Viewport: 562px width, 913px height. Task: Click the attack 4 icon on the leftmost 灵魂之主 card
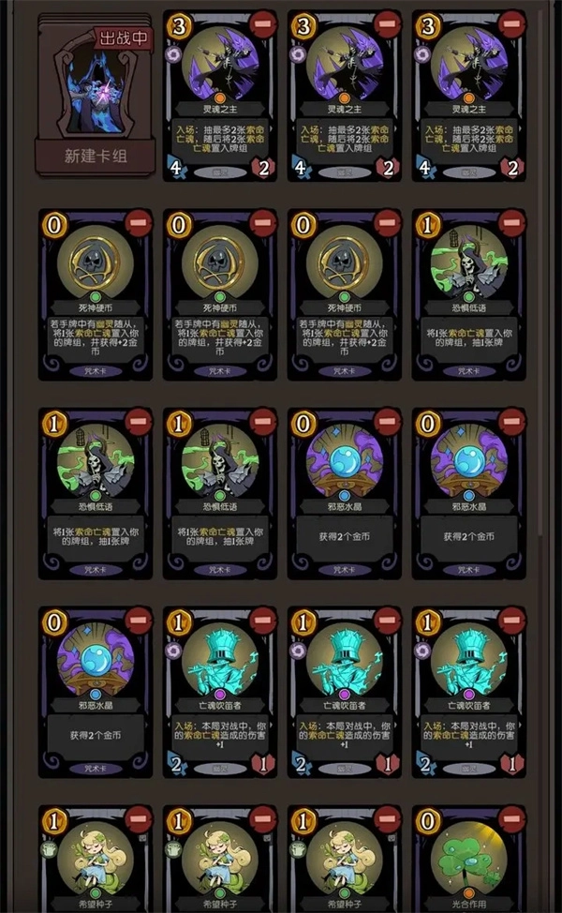(x=175, y=168)
